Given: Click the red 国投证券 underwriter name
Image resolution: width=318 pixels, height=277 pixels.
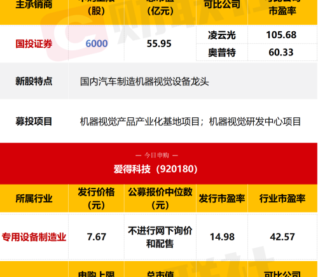Looking at the screenshot, I should click(34, 44).
